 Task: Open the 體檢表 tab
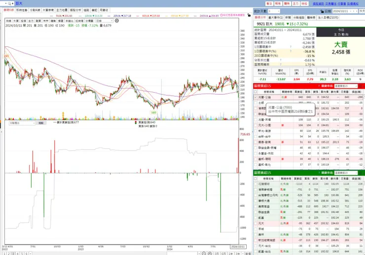click(x=311, y=18)
